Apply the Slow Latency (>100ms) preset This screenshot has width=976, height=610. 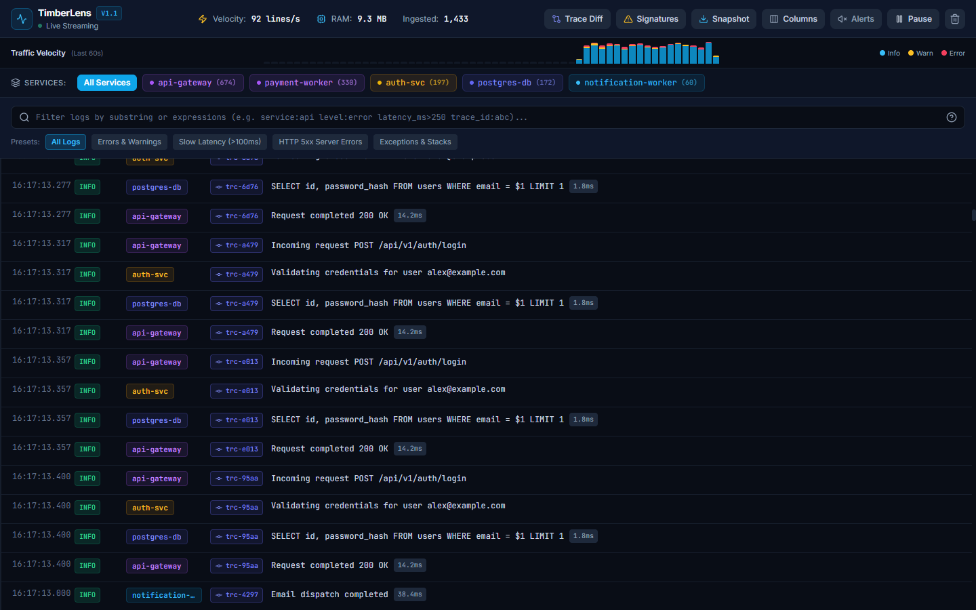pyautogui.click(x=220, y=142)
